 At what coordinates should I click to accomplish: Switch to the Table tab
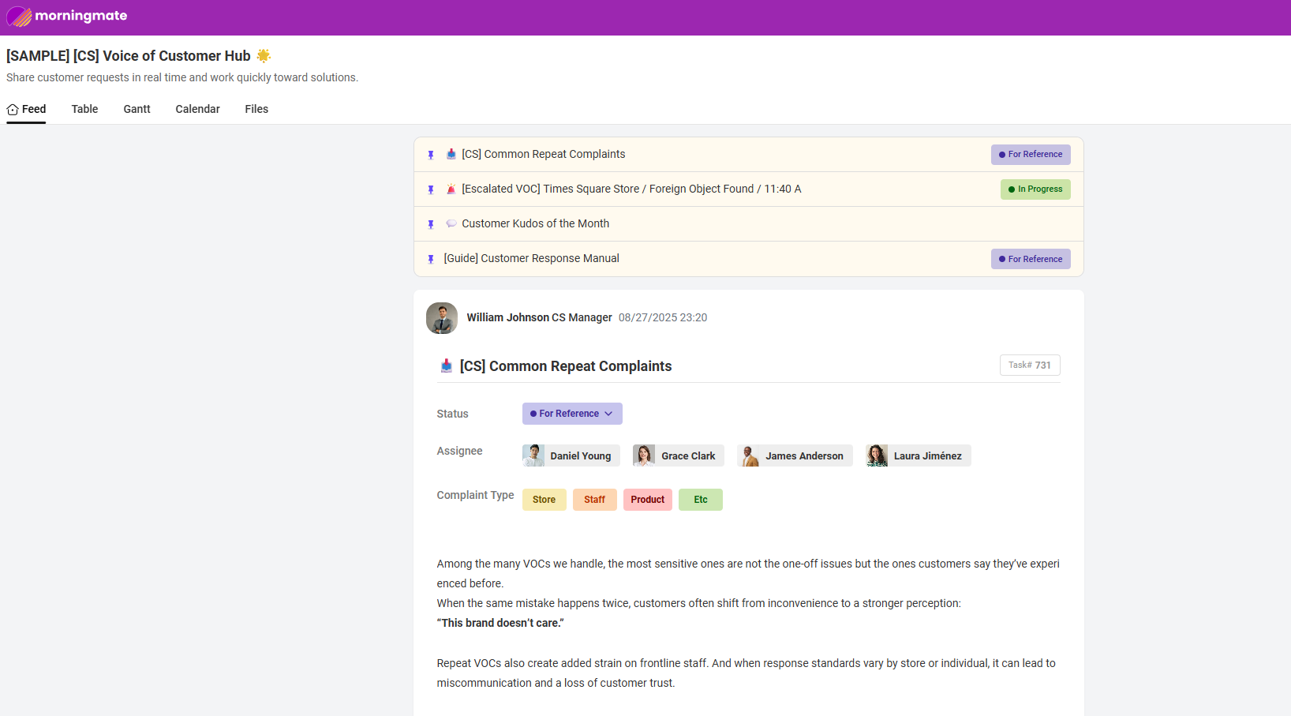(x=84, y=109)
